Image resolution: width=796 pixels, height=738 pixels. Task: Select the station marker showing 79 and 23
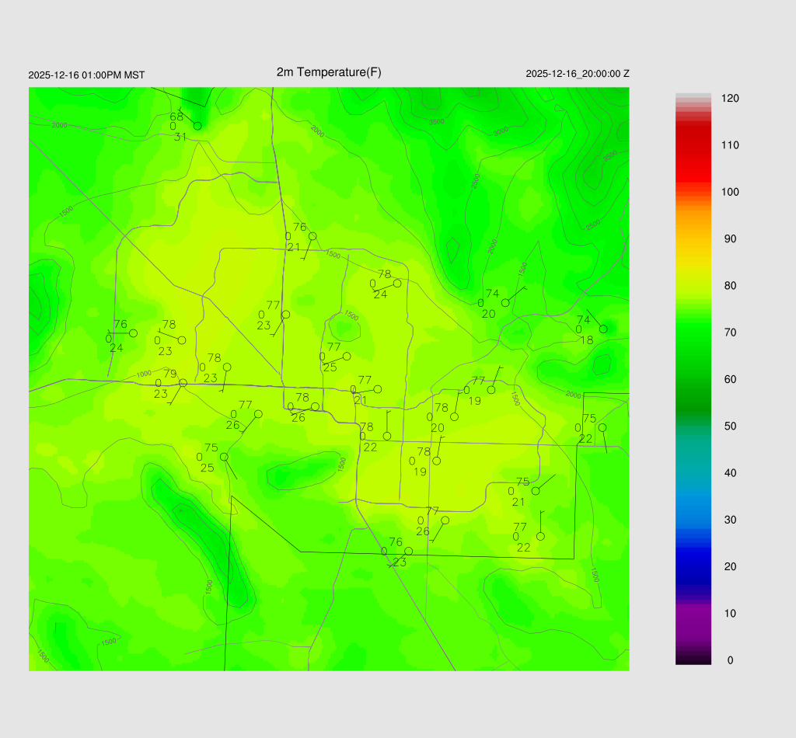[183, 383]
